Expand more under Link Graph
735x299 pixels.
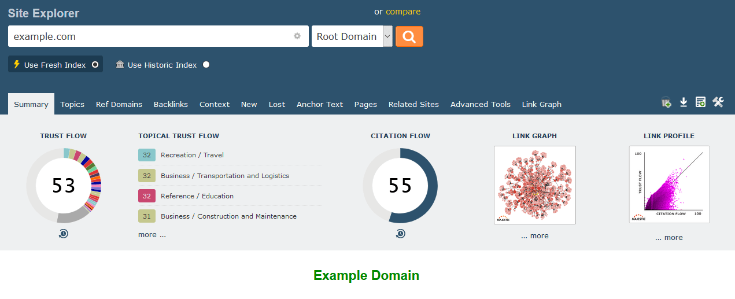coord(534,236)
